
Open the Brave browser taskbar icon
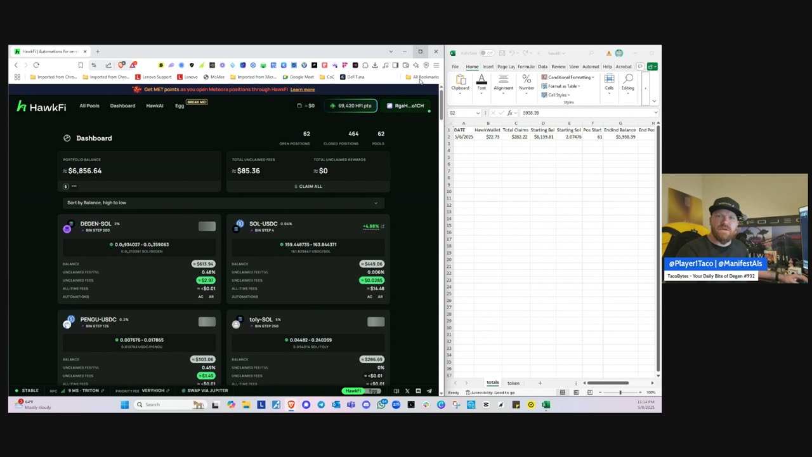pos(291,404)
